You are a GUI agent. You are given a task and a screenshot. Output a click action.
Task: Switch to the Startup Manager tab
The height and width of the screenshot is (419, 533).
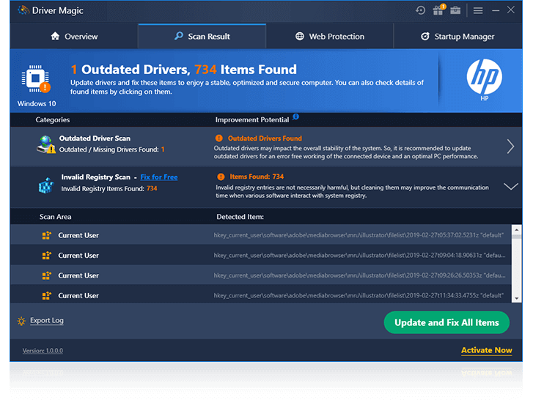click(457, 37)
